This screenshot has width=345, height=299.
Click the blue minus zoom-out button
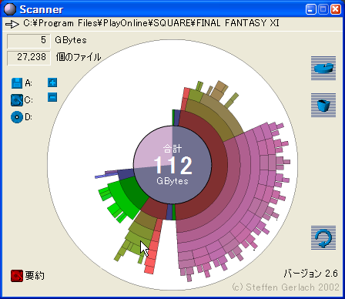point(52,98)
